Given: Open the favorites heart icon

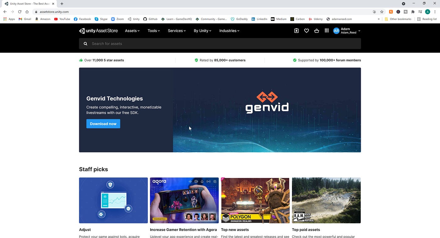Looking at the screenshot, I should pos(306,31).
